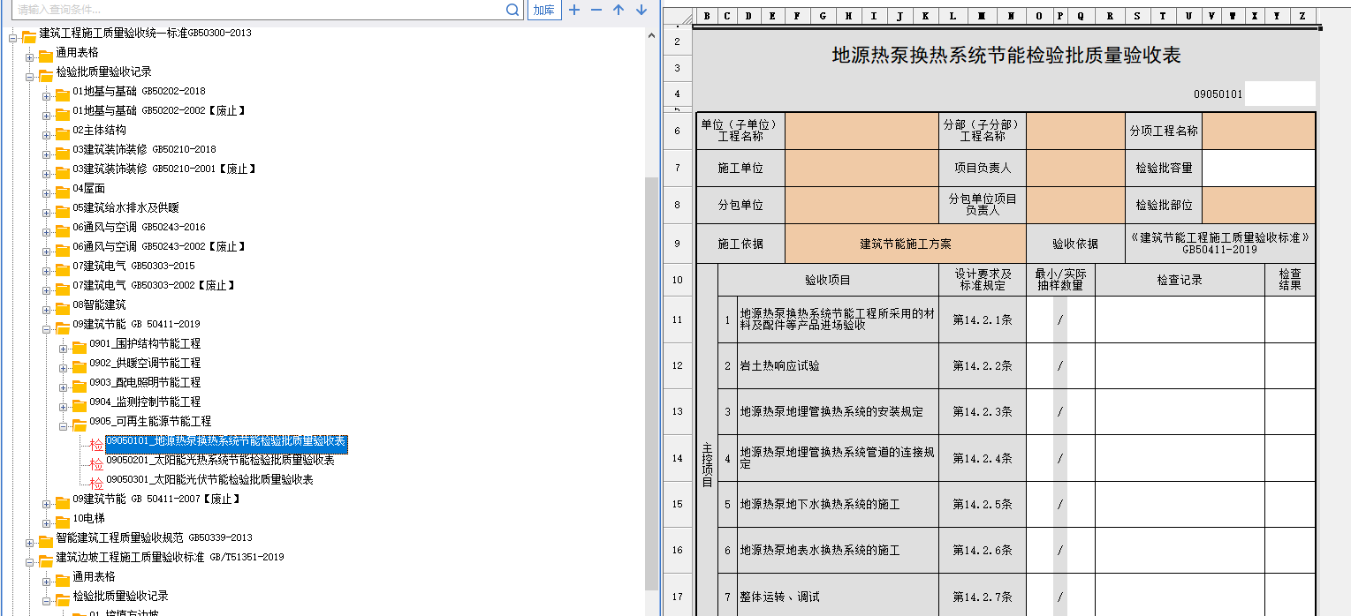Viewport: 1351px width, 616px height.
Task: Click the folder icon of 10电梯
Action: coord(63,521)
